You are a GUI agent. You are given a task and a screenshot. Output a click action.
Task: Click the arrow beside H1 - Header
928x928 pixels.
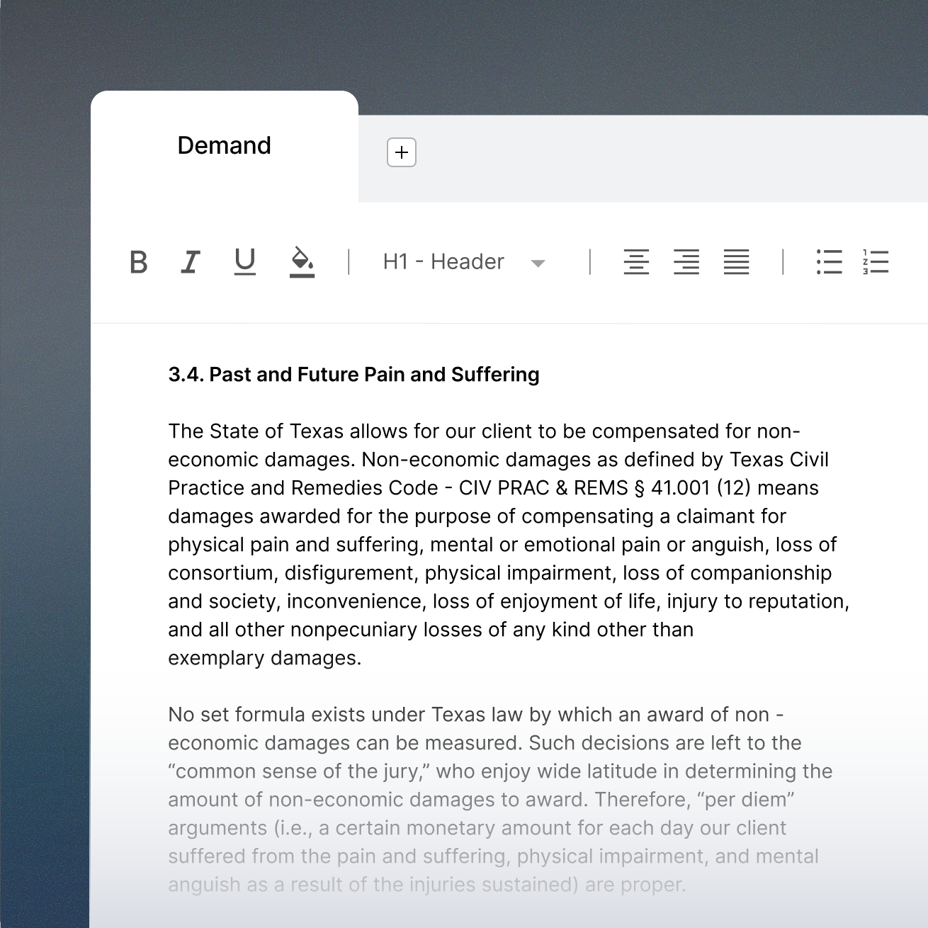pyautogui.click(x=538, y=264)
